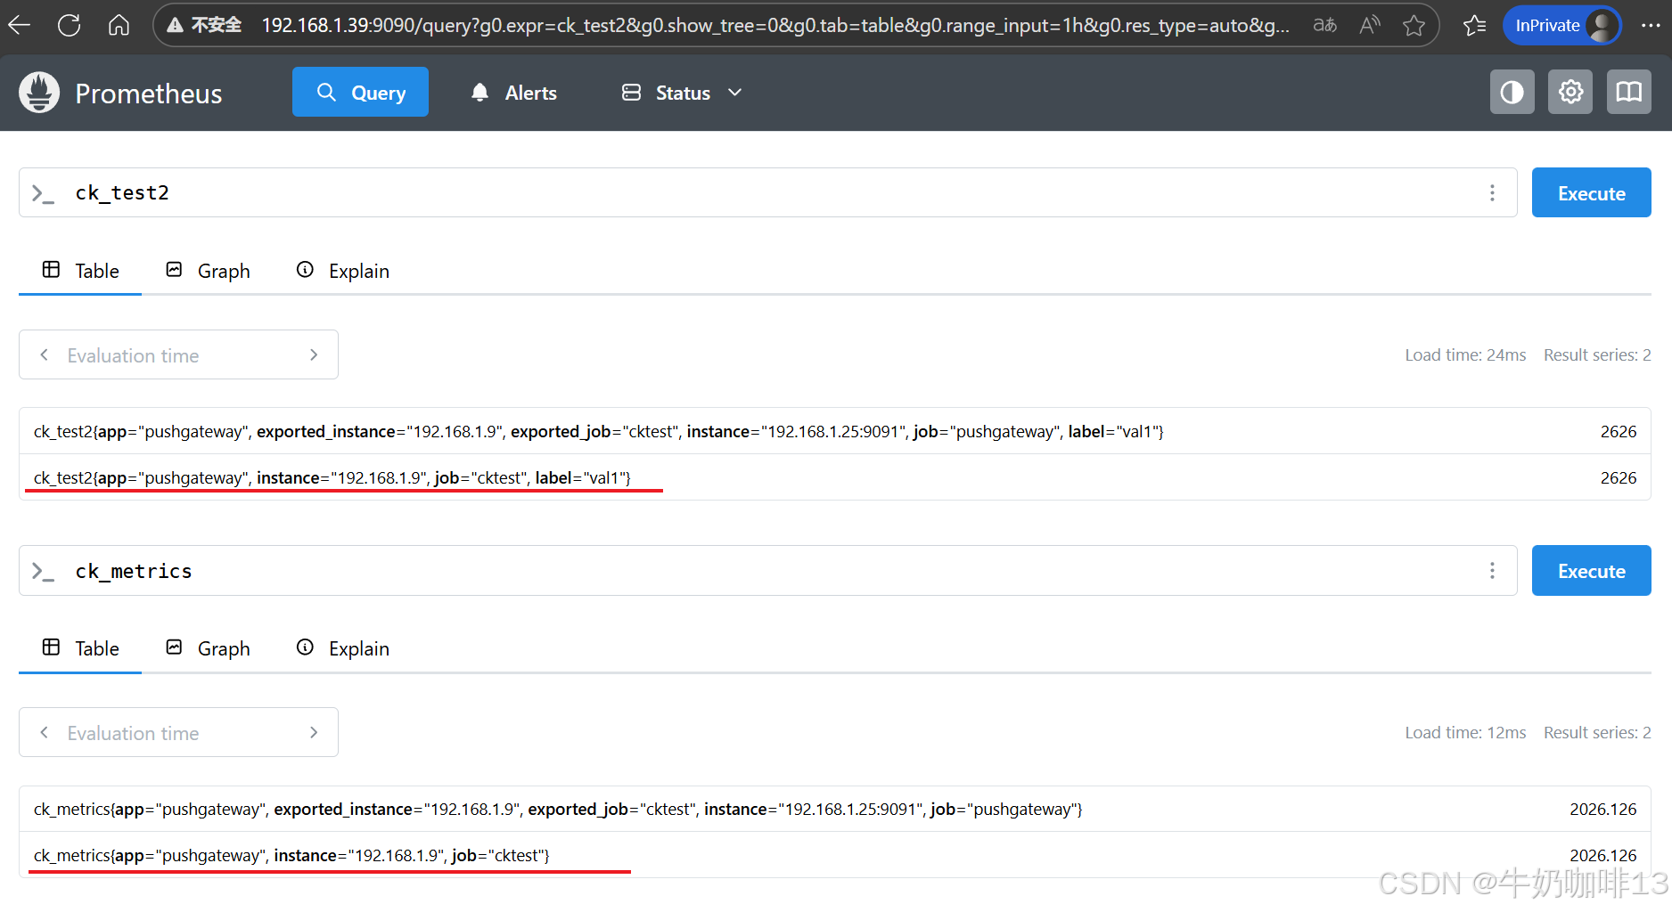Image resolution: width=1672 pixels, height=912 pixels.
Task: Select the Table tab for ck_test2
Action: [80, 271]
